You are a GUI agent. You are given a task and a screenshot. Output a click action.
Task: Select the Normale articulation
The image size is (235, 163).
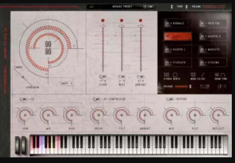click(178, 23)
